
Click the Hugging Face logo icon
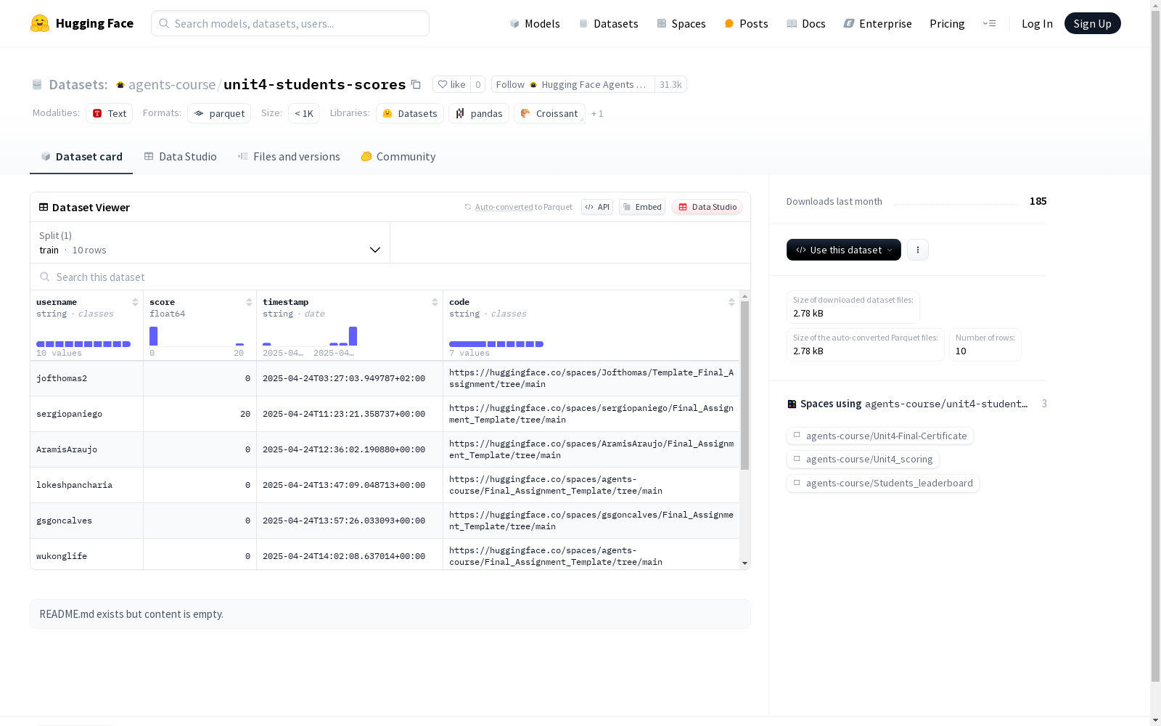[x=40, y=23]
